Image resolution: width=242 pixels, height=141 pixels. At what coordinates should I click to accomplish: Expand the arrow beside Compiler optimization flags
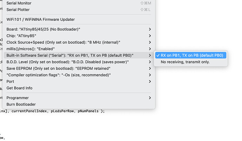150,75
